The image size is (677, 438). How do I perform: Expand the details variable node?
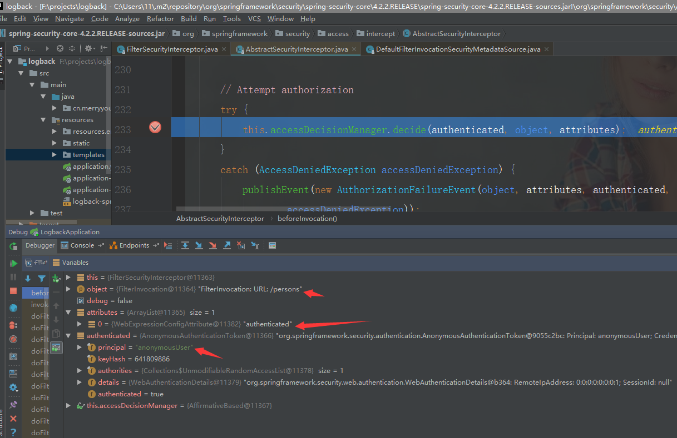click(x=80, y=382)
